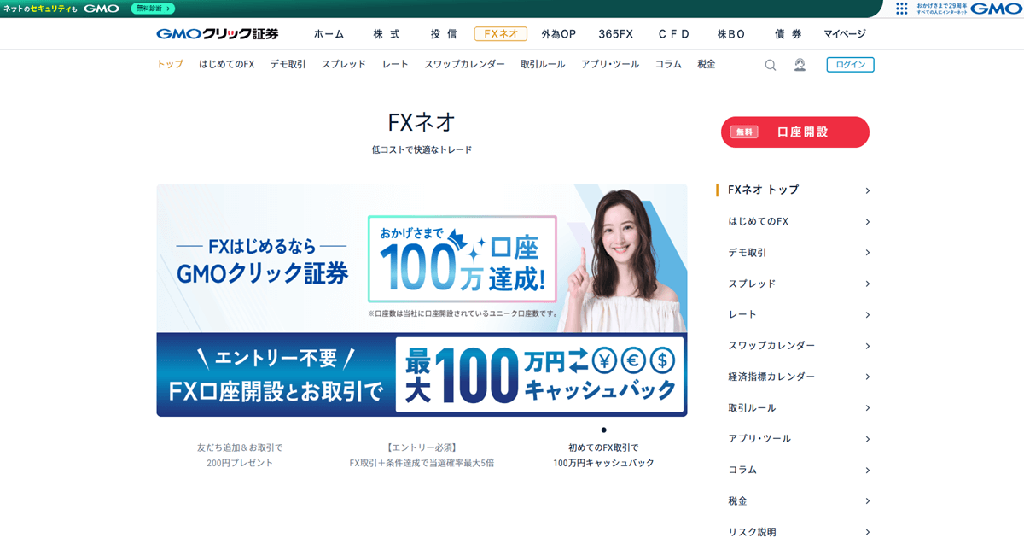Open the 最大100万円キャッシュバック banner
The width and height of the screenshot is (1024, 538).
coord(422,374)
